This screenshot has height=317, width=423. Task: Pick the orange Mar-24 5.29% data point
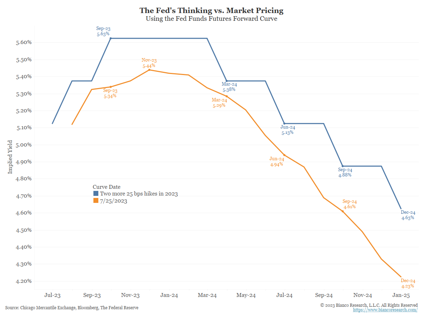(x=226, y=96)
